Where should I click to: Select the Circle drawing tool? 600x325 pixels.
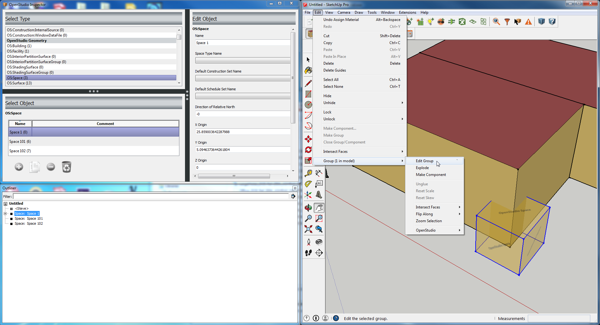[308, 105]
